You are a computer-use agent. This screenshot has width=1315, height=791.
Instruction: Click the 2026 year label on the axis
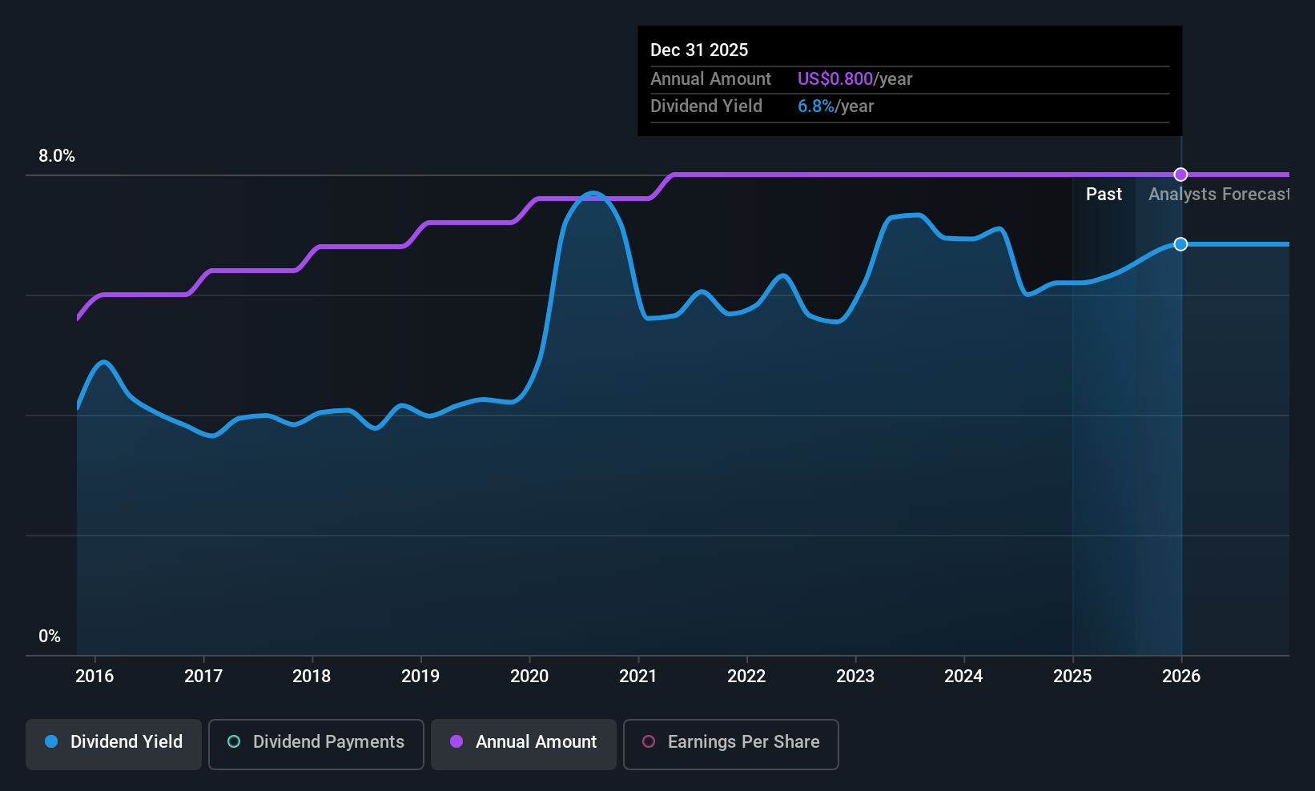[x=1181, y=677]
